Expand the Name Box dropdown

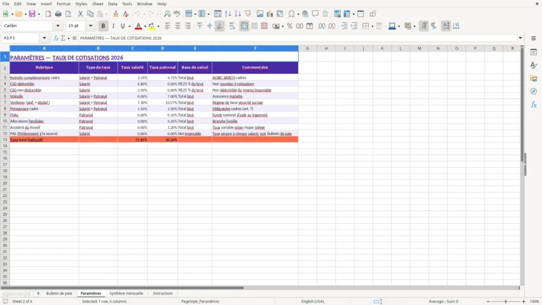pyautogui.click(x=44, y=38)
